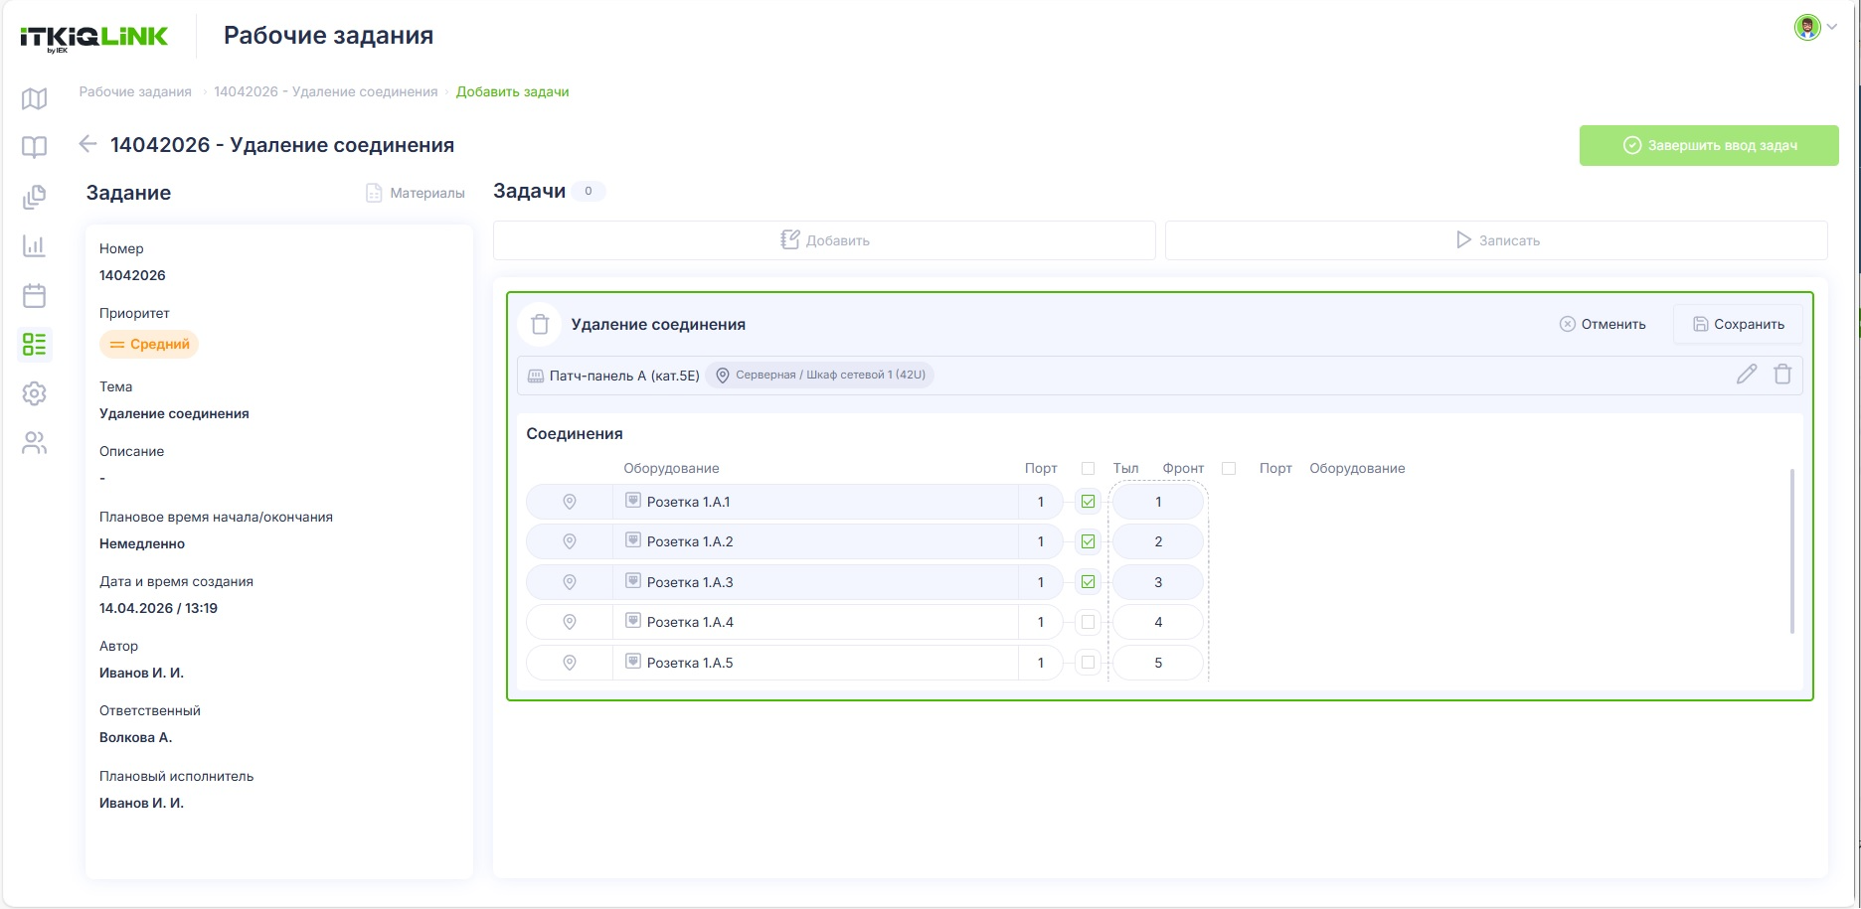Open the users icon in the sidebar
The width and height of the screenshot is (1861, 909).
[35, 443]
